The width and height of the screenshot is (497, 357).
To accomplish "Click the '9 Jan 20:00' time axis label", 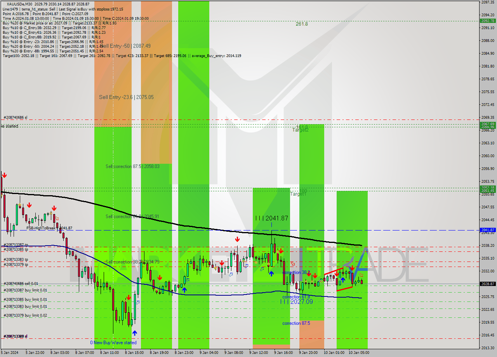I will coord(308,353).
